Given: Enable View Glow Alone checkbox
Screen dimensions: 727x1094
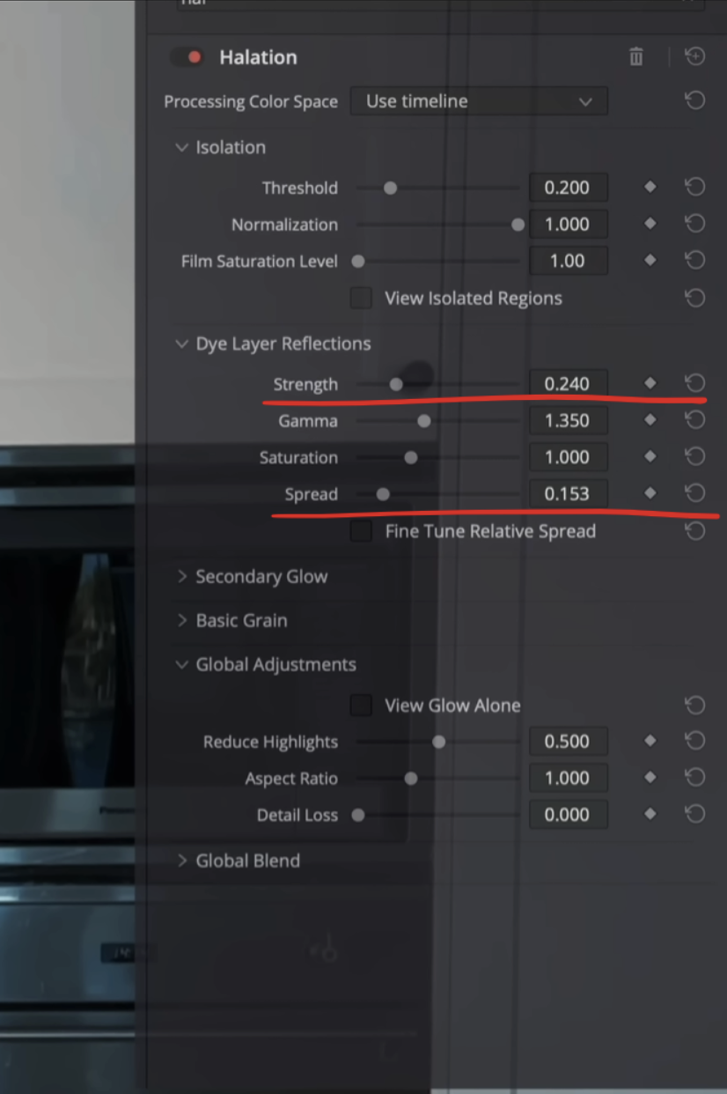Looking at the screenshot, I should [x=361, y=706].
